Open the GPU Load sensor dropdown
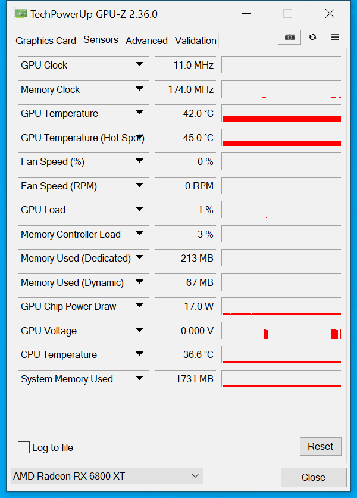 139,209
